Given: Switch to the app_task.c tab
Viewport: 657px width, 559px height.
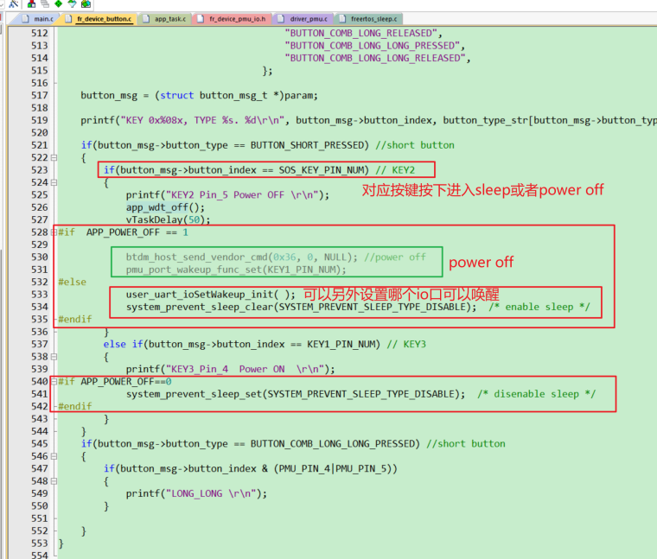Looking at the screenshot, I should [171, 18].
